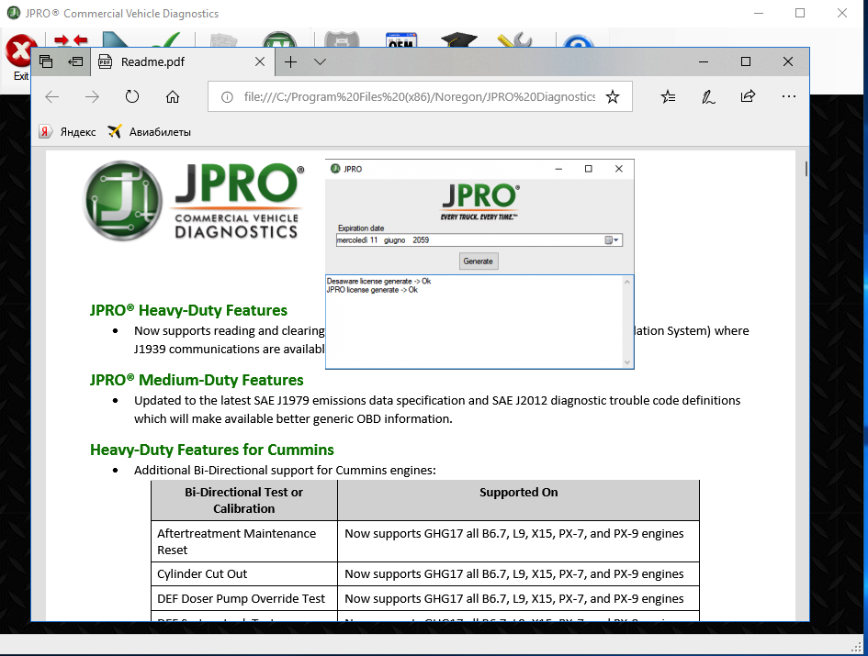This screenshot has height=656, width=868.
Task: Share this page with the Share icon
Action: tap(748, 97)
